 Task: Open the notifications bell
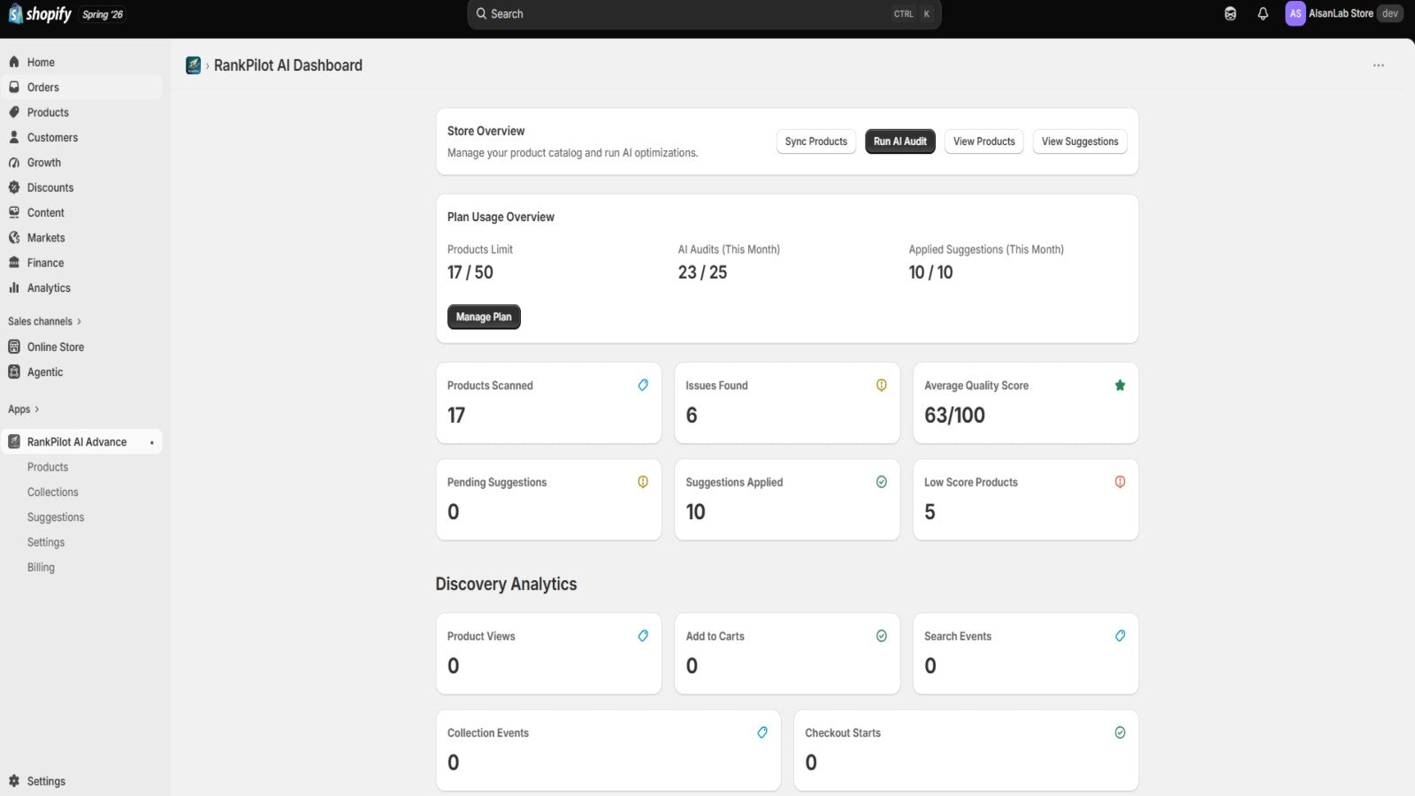pos(1263,14)
